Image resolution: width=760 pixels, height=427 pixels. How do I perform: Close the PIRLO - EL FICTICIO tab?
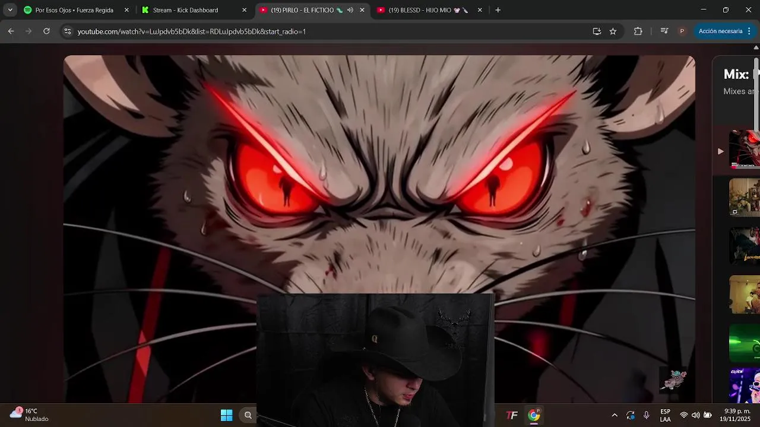click(362, 10)
